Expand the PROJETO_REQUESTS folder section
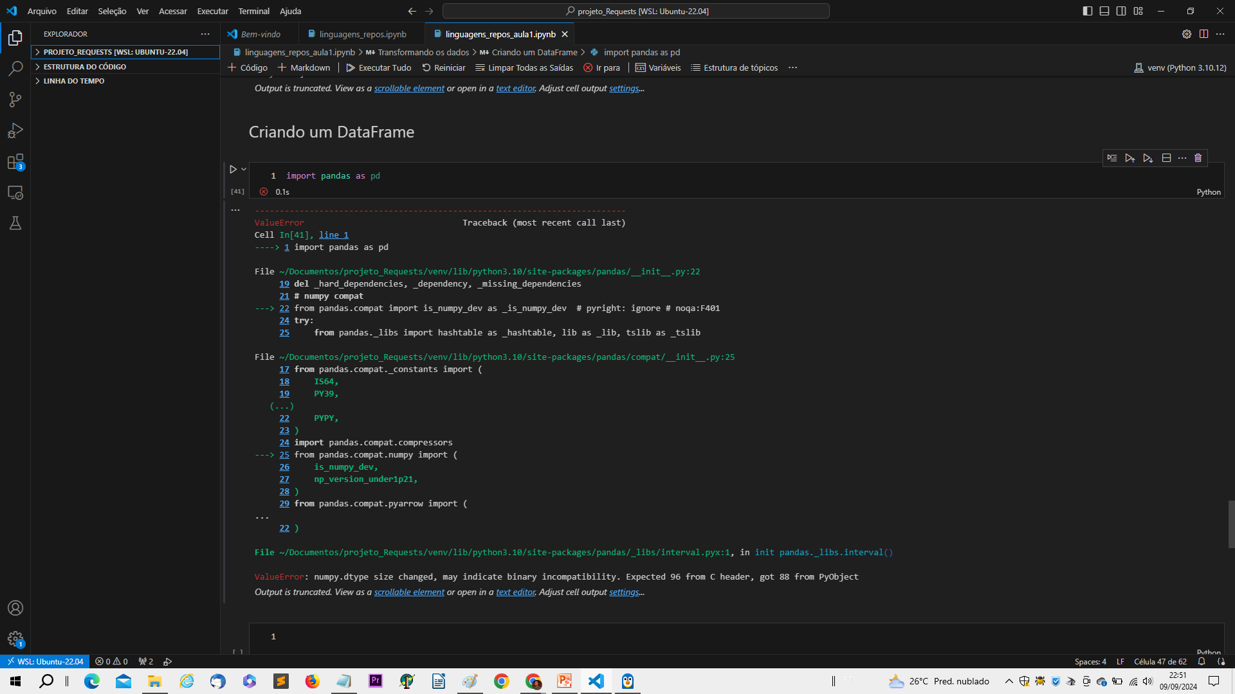This screenshot has width=1235, height=694. [x=125, y=52]
